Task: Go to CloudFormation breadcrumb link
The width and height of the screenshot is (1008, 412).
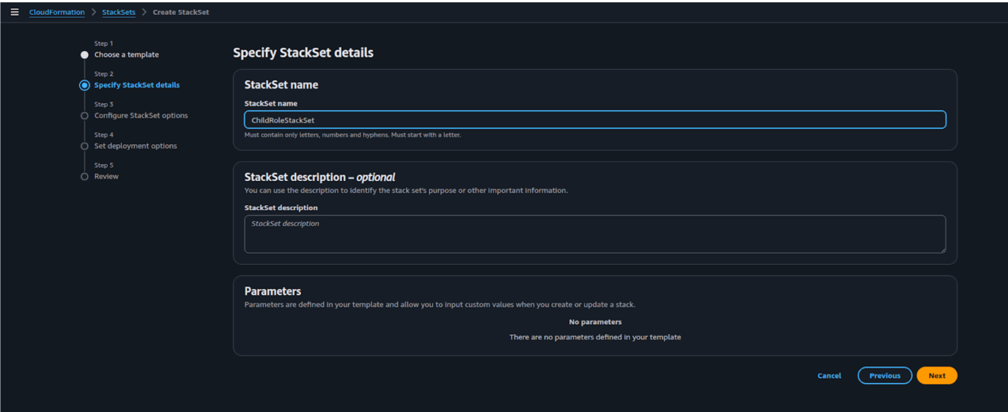Action: [x=57, y=12]
